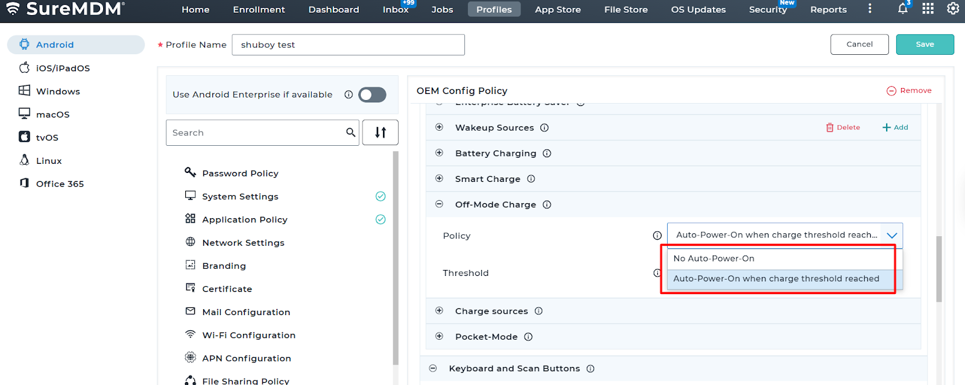Open the settings gear icon
965x385 pixels.
(953, 8)
